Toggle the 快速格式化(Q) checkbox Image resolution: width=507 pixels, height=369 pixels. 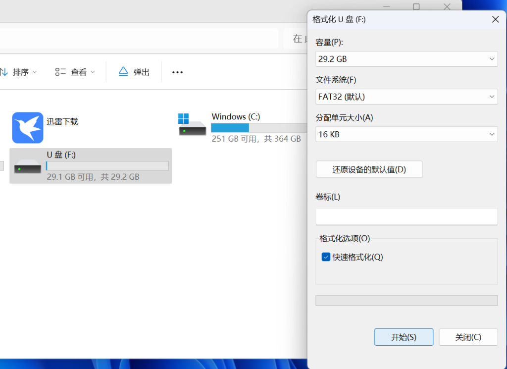326,257
